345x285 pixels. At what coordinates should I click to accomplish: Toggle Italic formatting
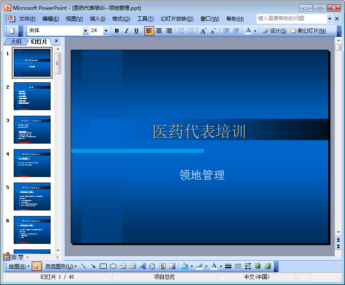[x=126, y=31]
